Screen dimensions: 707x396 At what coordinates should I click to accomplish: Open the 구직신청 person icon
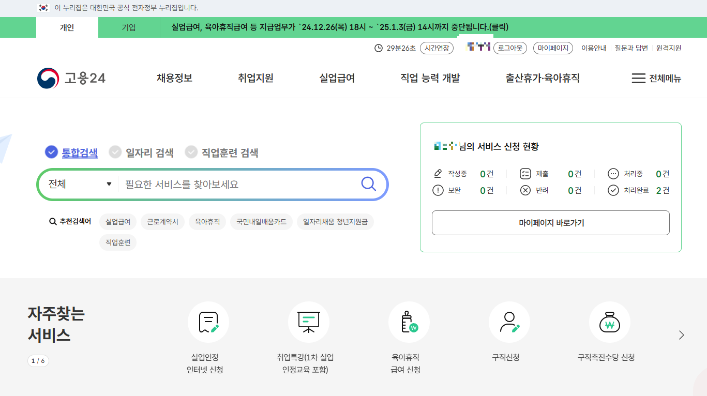click(509, 322)
